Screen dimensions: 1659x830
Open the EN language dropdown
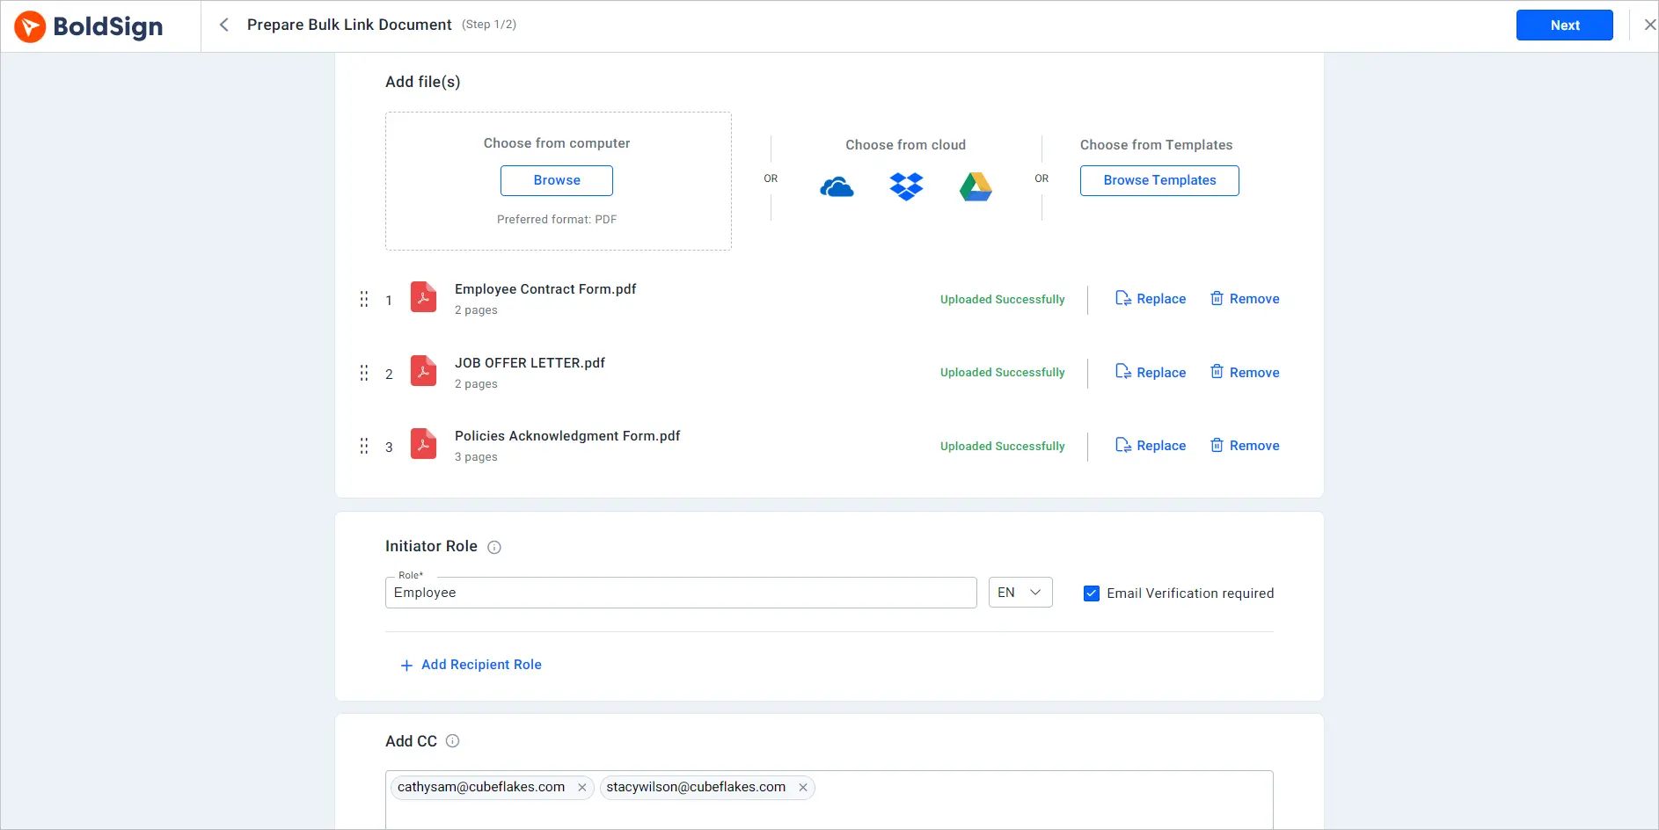click(x=1020, y=592)
